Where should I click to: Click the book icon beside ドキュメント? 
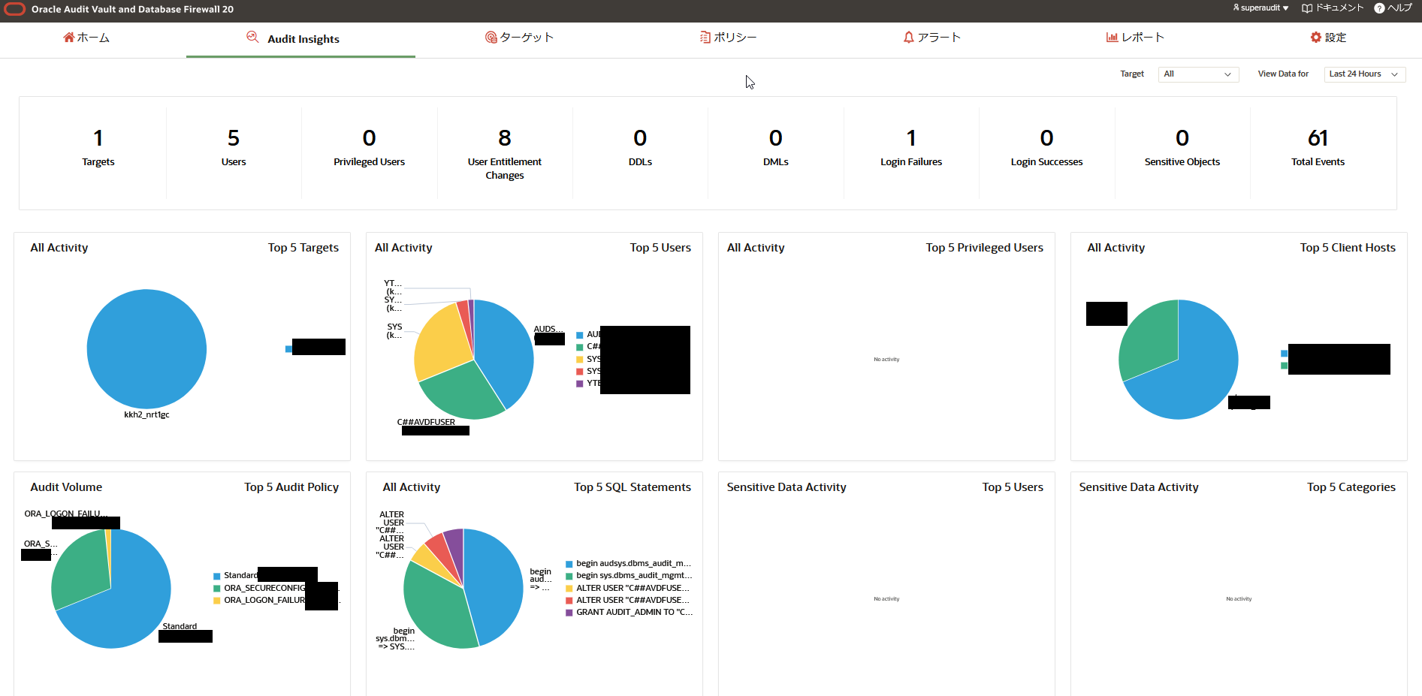click(1307, 8)
